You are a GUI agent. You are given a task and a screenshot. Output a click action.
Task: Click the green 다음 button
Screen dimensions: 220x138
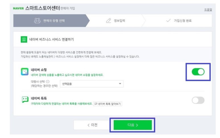click(133, 125)
